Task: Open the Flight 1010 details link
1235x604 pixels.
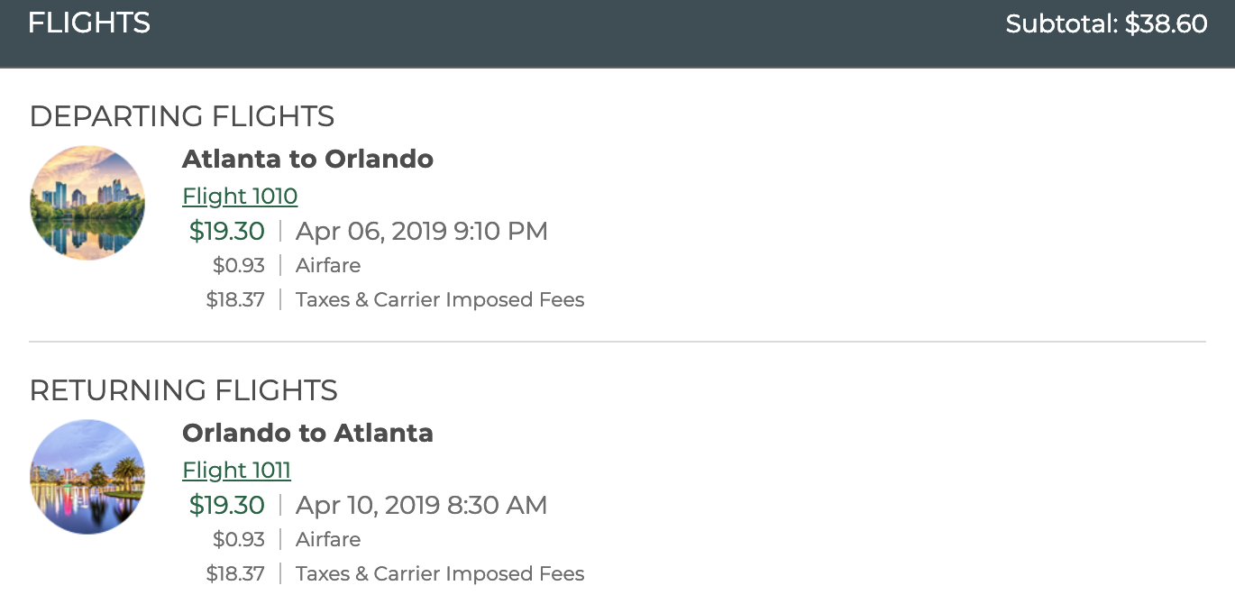Action: click(239, 196)
